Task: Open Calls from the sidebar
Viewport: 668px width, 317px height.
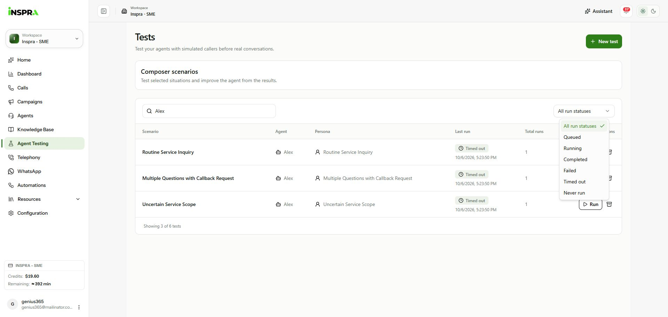Action: click(x=44, y=88)
